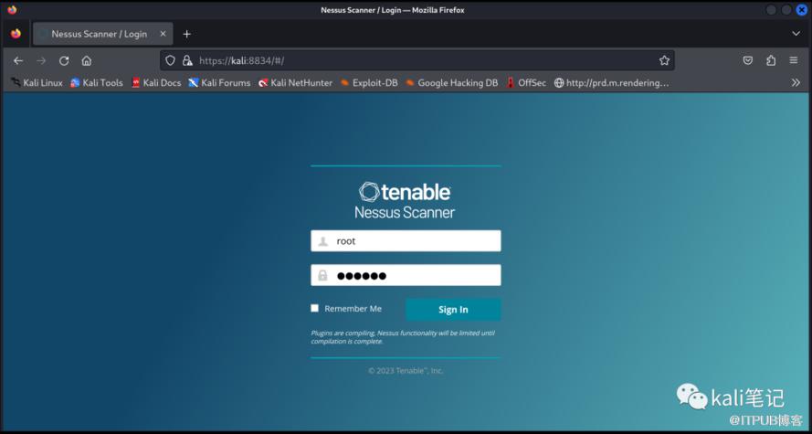
Task: Click the shield tracking protection icon
Action: pyautogui.click(x=170, y=60)
